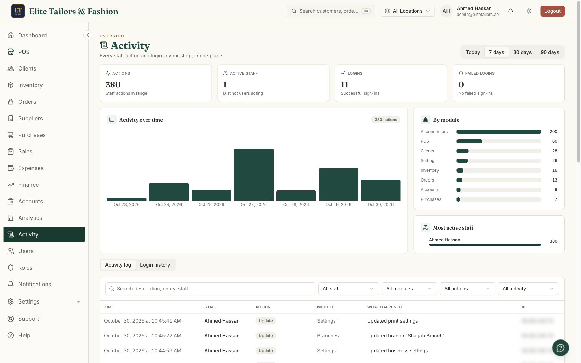
Task: Open Notifications page from sidebar
Action: pos(44,284)
